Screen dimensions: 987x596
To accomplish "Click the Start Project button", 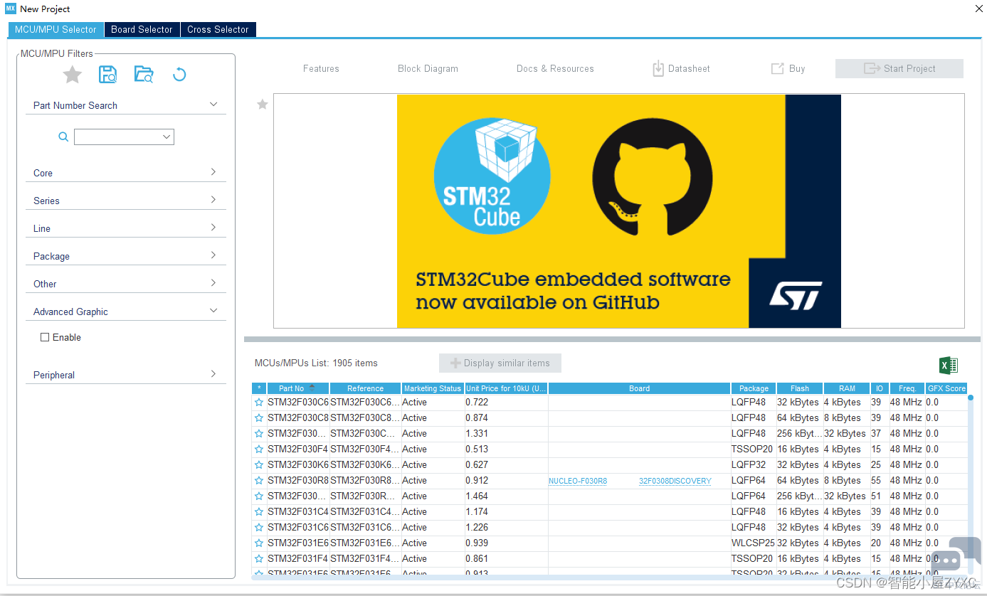I will tap(899, 68).
